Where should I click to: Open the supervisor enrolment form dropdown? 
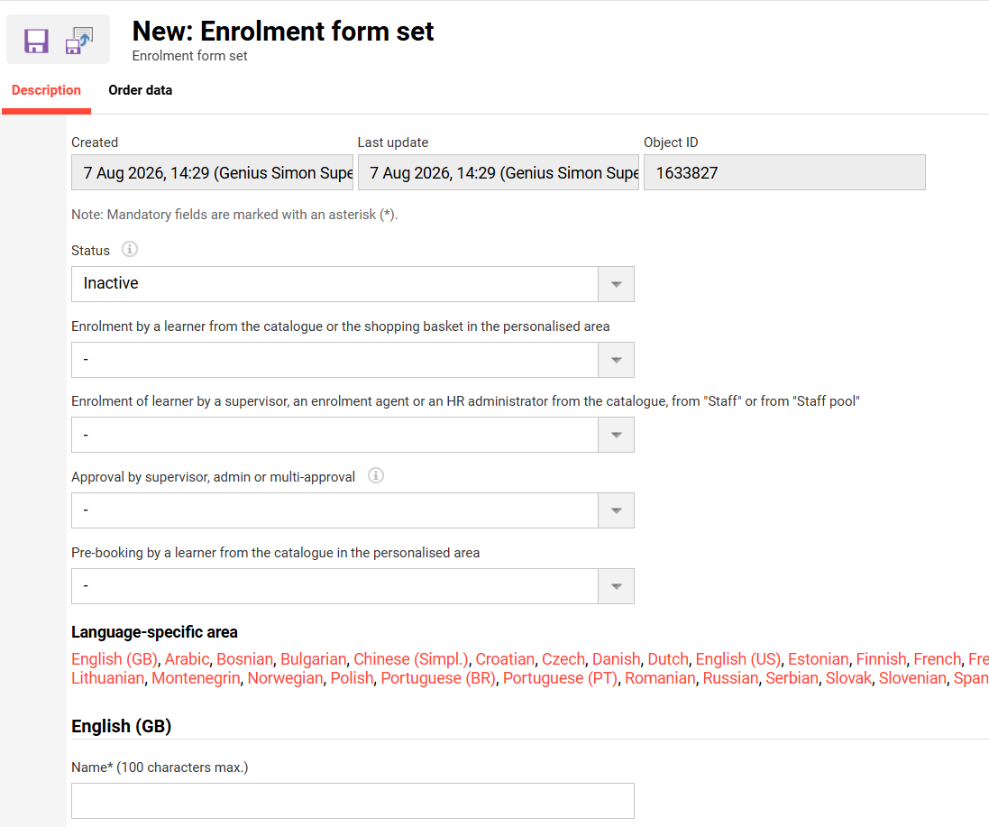click(353, 435)
